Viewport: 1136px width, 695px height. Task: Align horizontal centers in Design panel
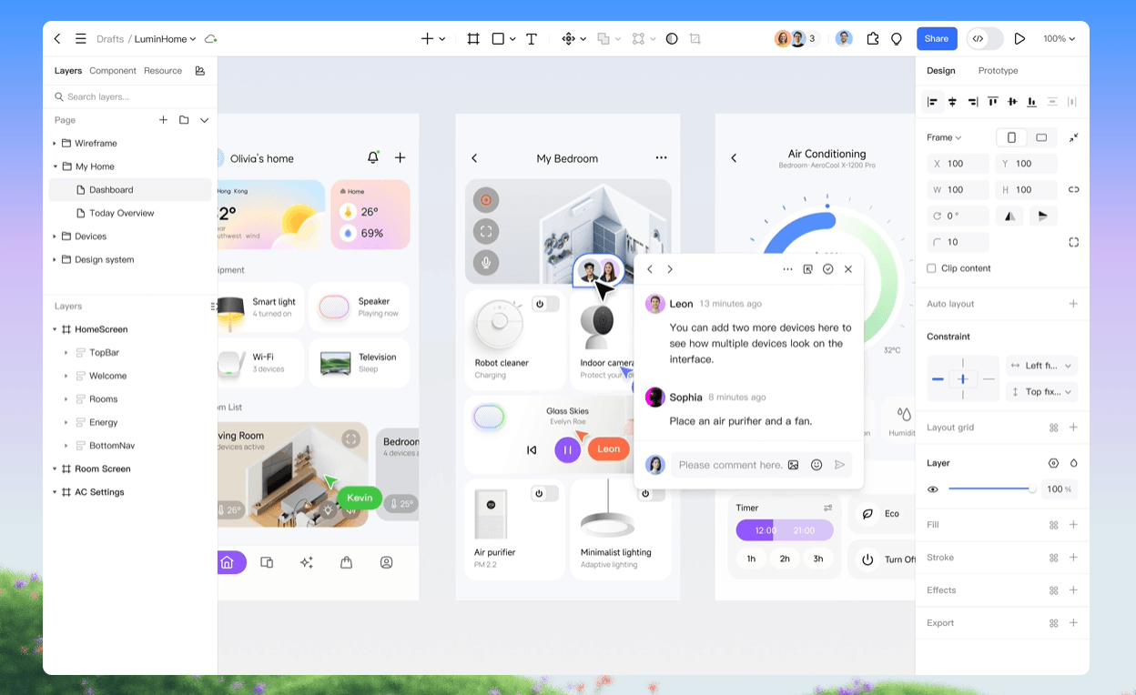pos(952,102)
